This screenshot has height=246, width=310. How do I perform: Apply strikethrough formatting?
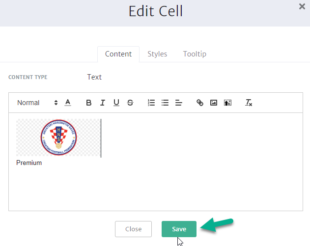pyautogui.click(x=130, y=103)
